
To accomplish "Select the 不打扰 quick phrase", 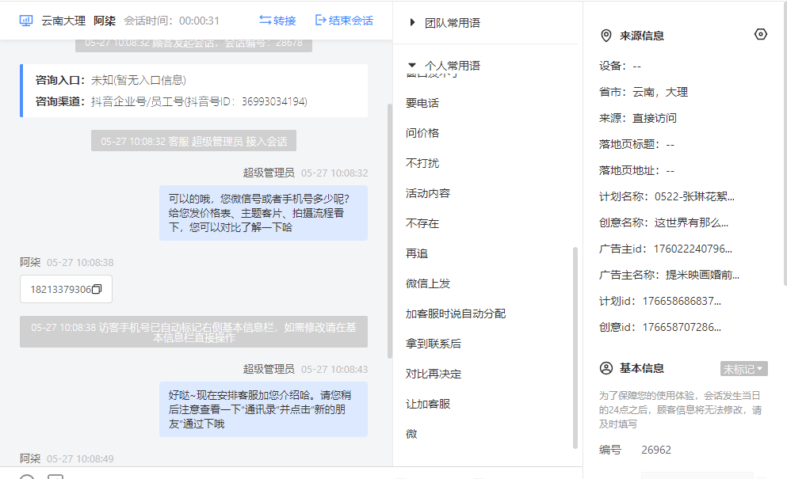I will (x=422, y=163).
